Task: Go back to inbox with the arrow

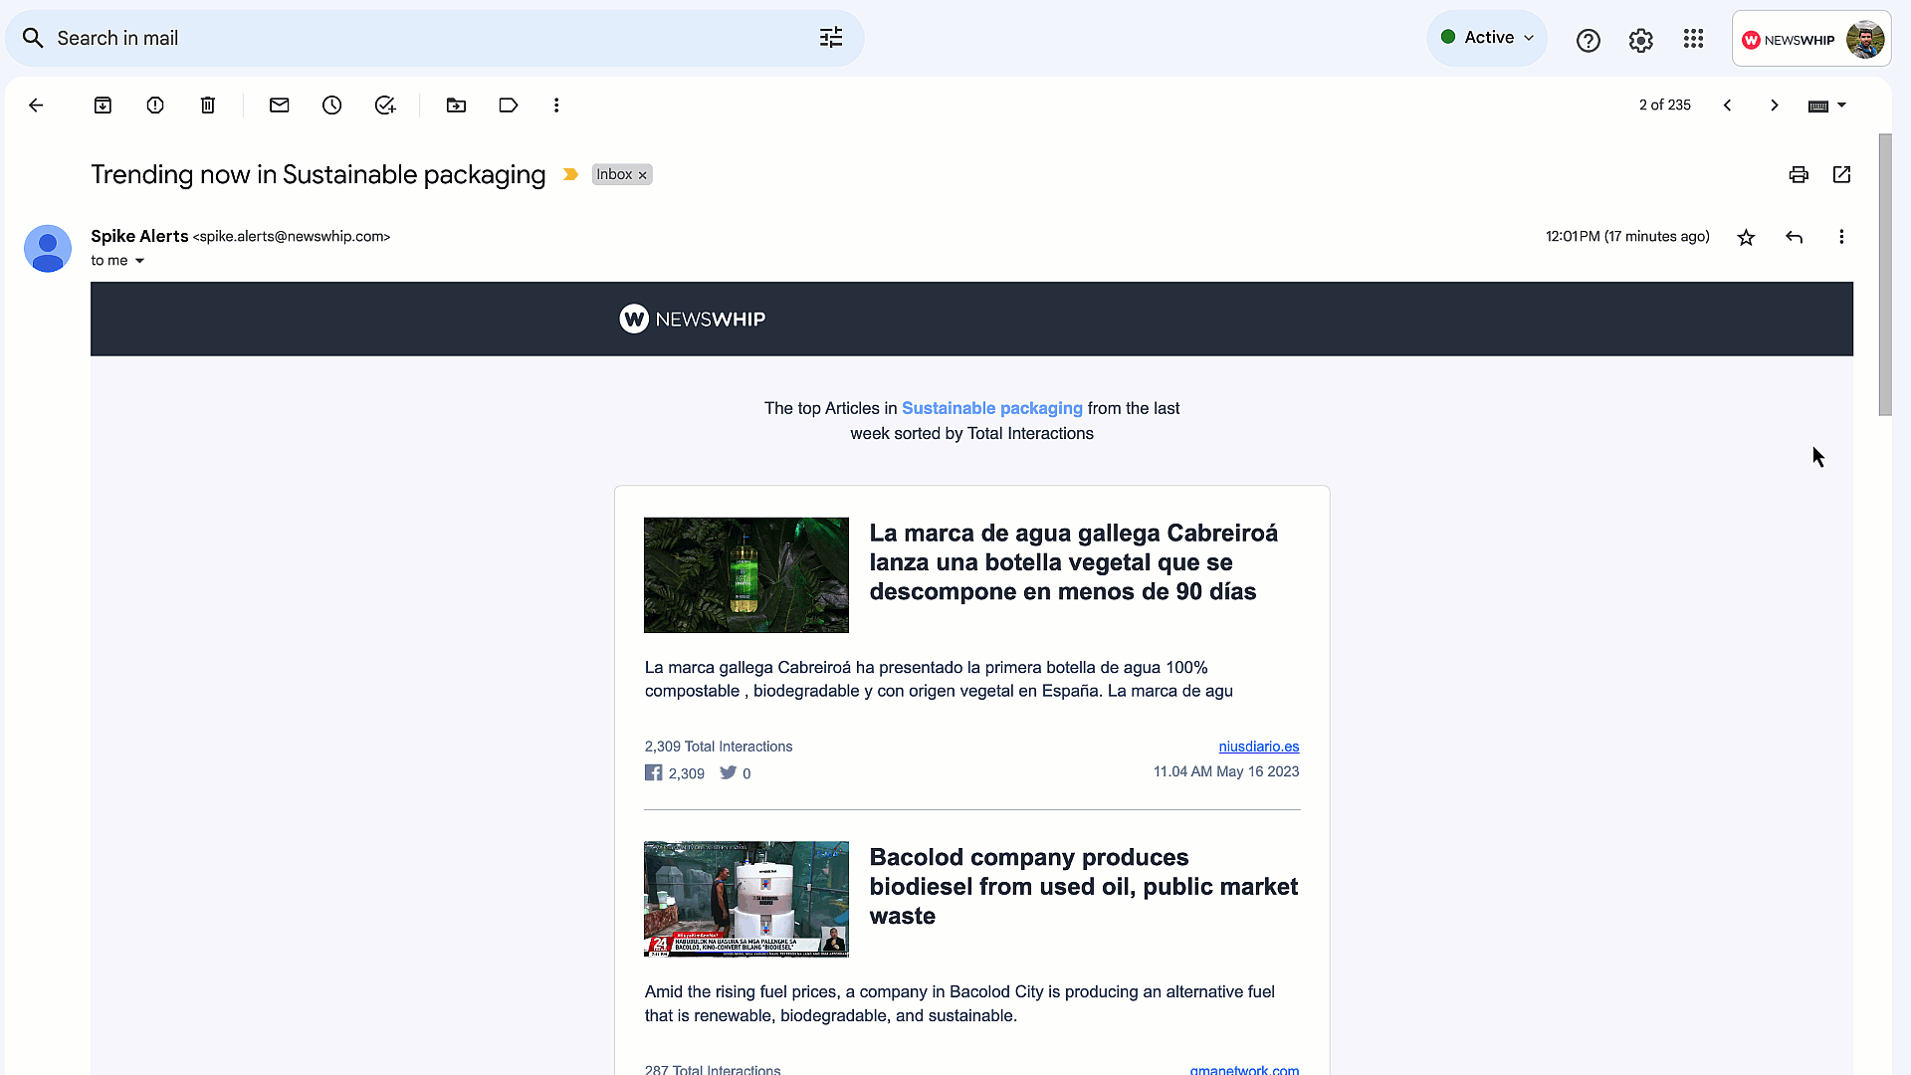Action: (x=36, y=106)
